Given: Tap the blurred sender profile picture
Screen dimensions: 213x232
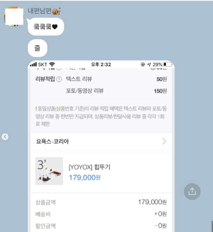Looking at the screenshot, I should [x=14, y=17].
